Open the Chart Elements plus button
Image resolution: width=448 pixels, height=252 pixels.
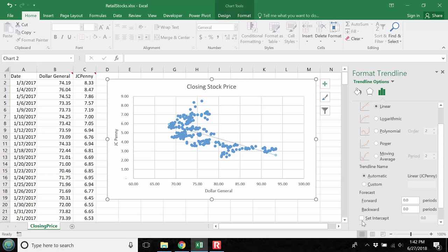(325, 84)
